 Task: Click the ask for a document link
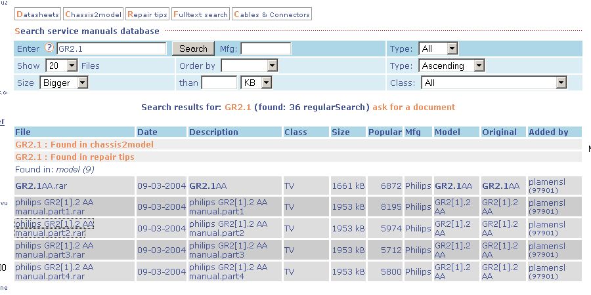pos(414,107)
